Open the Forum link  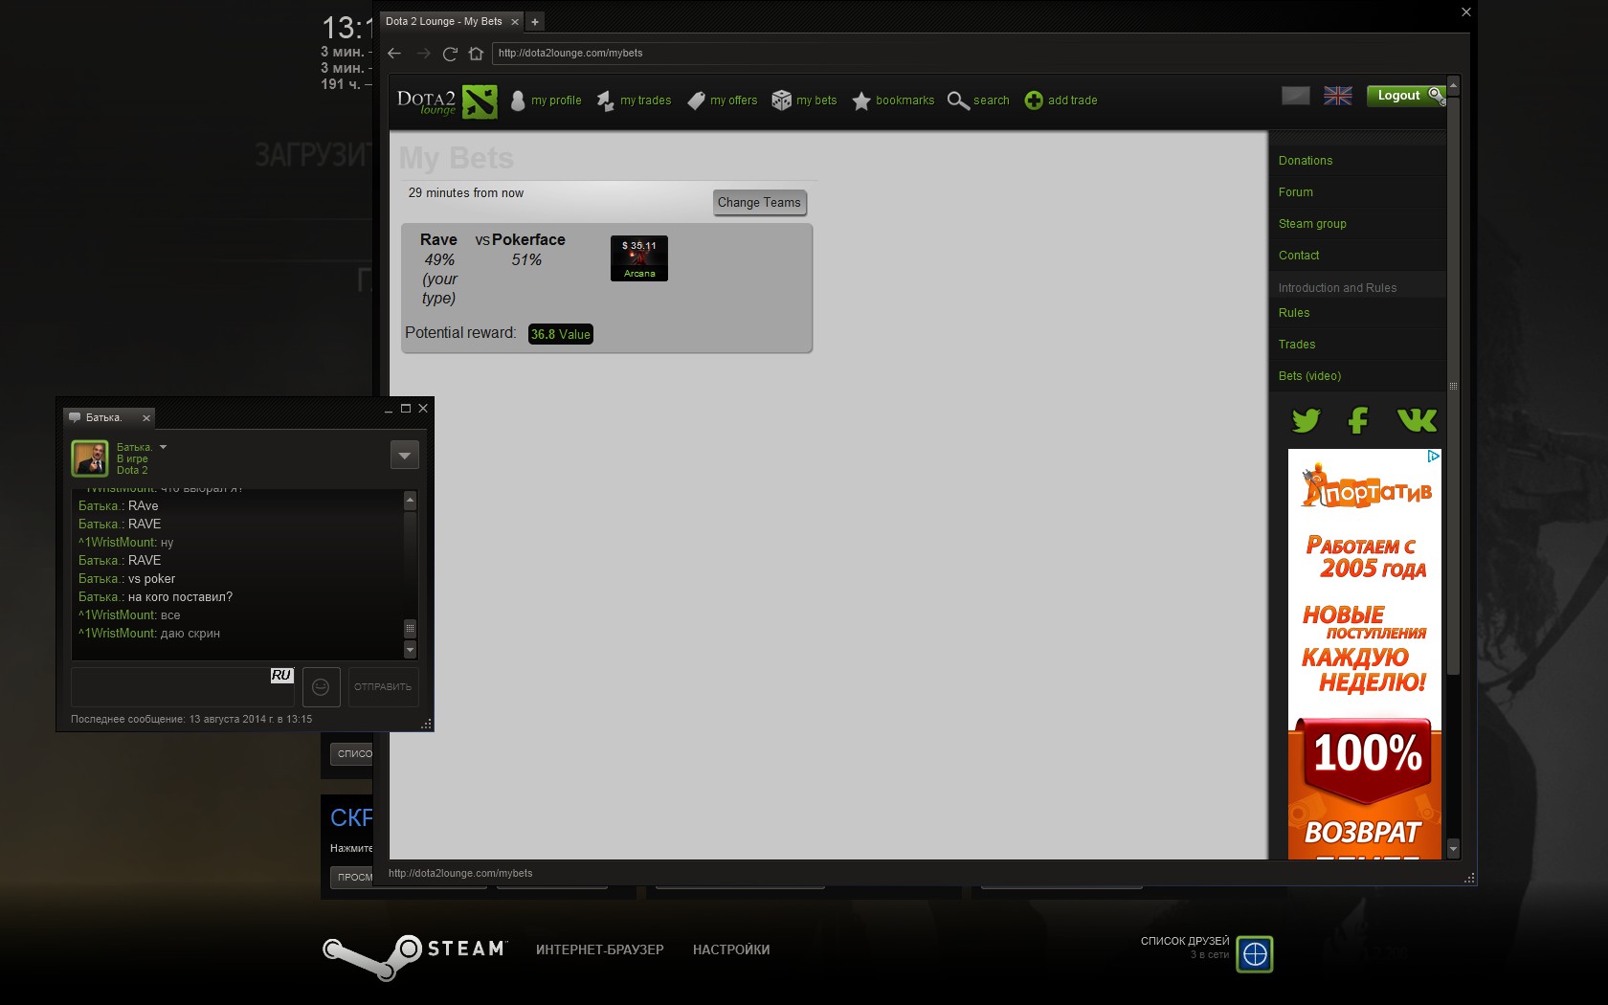tap(1296, 192)
